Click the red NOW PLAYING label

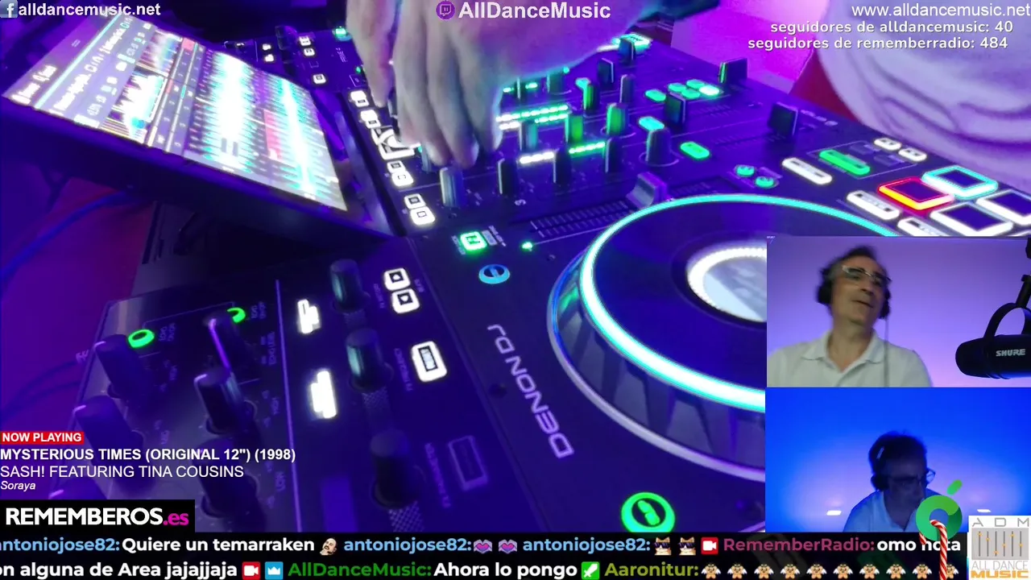coord(42,437)
